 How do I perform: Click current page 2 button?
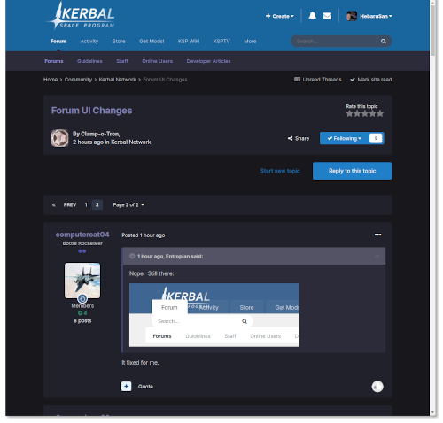97,204
